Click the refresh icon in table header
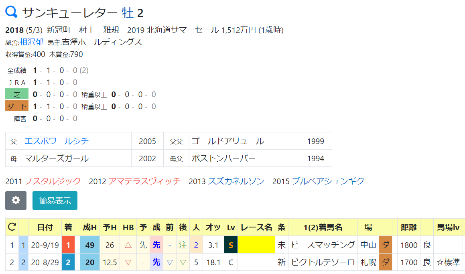The width and height of the screenshot is (465, 274). 12,227
